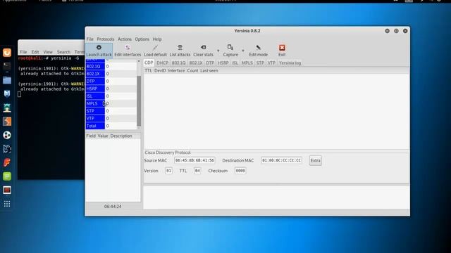Viewport: 451px width, 253px height.
Task: Select HSRP row in protocol stats
Action: 111,89
